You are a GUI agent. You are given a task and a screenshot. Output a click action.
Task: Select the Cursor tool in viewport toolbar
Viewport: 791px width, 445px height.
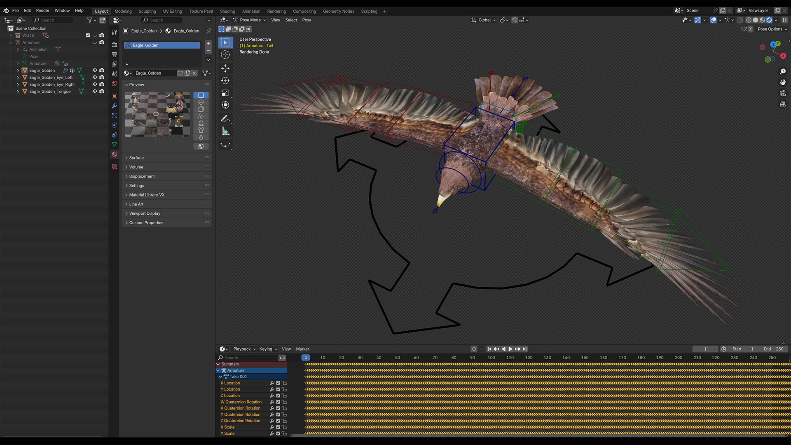click(225, 55)
